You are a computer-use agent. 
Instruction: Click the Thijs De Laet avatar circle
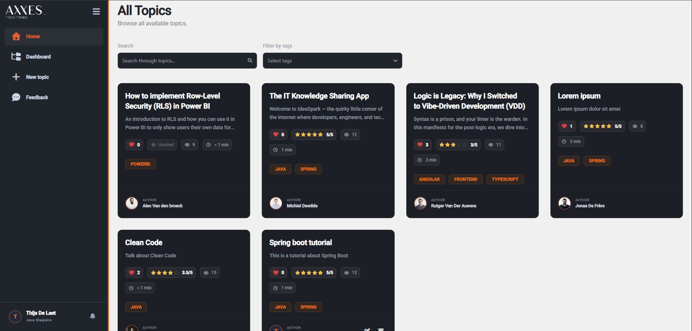[x=15, y=316]
